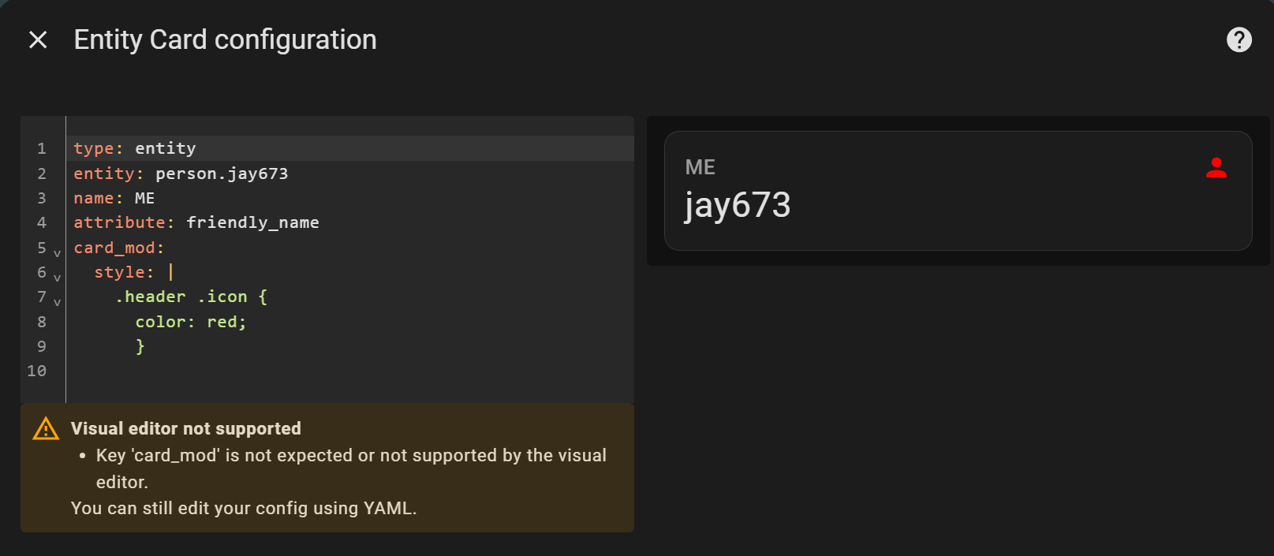Click line number 1 in the gutter

click(x=42, y=148)
